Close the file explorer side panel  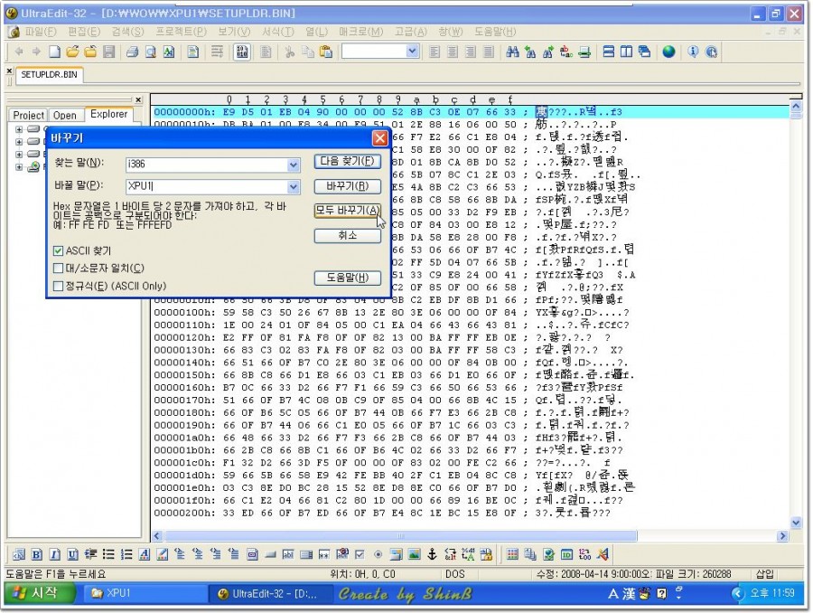click(138, 99)
